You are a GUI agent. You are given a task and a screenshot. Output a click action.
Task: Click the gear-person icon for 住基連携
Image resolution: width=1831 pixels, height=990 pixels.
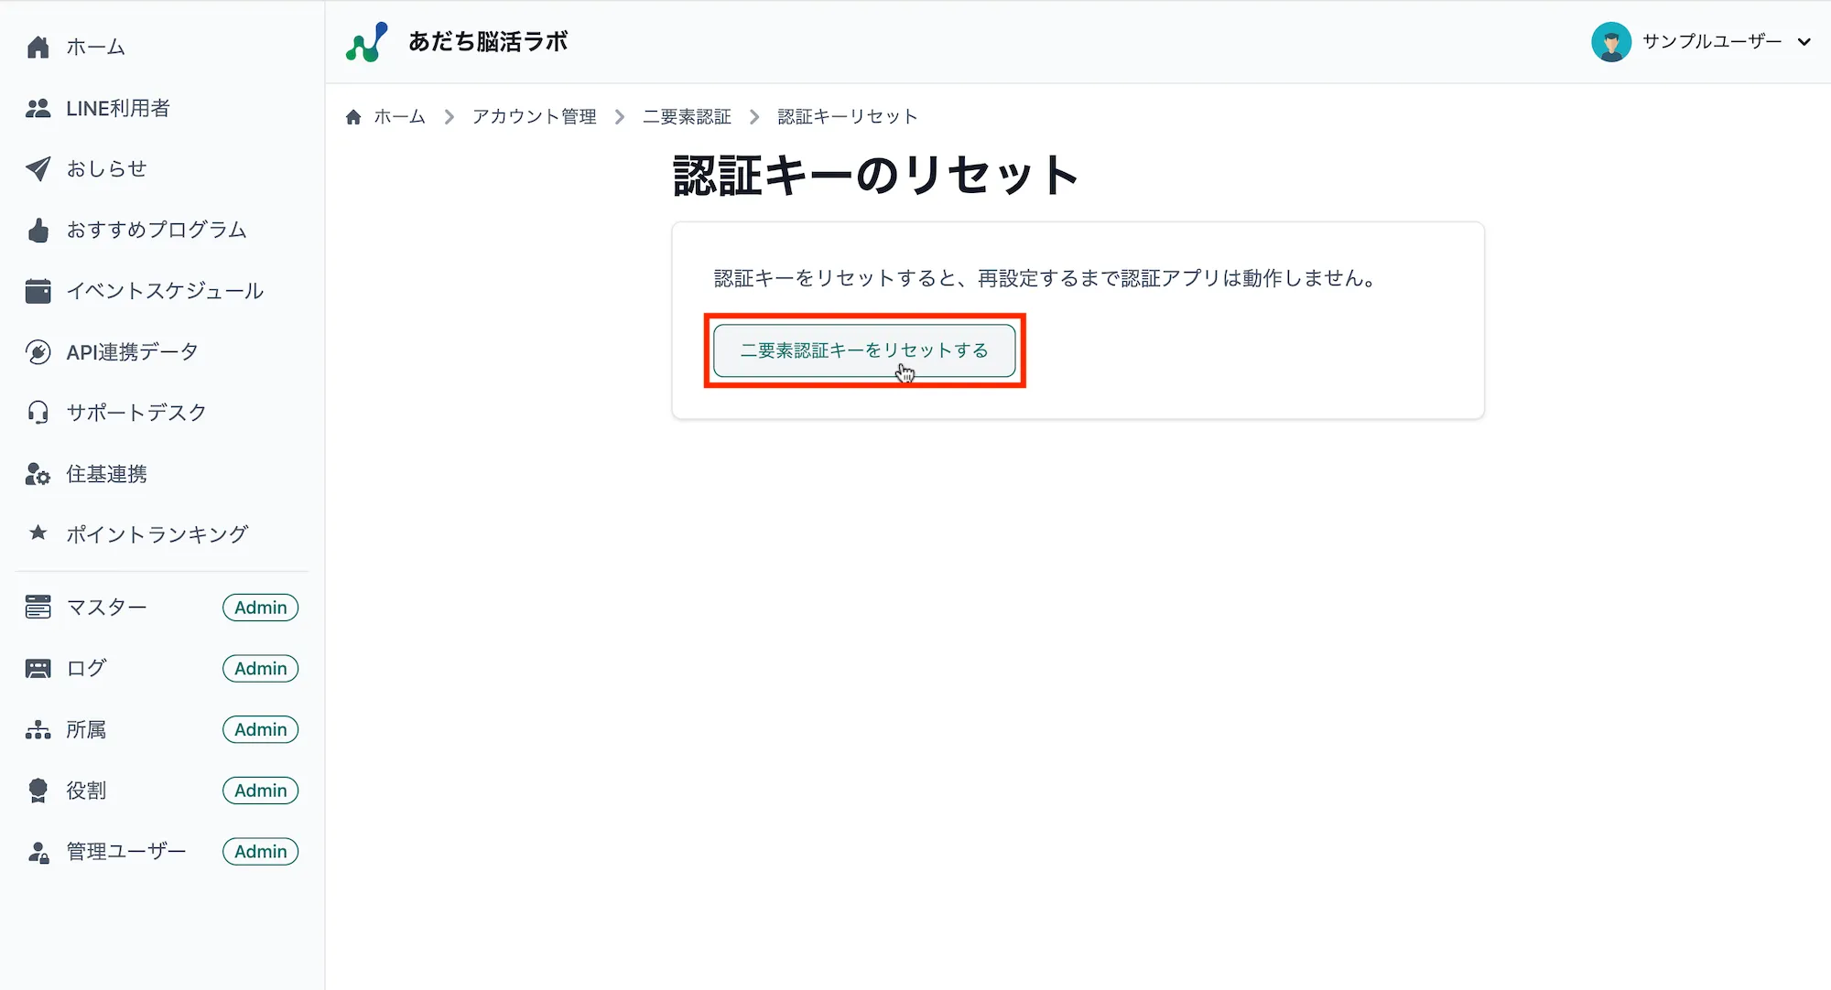click(38, 473)
